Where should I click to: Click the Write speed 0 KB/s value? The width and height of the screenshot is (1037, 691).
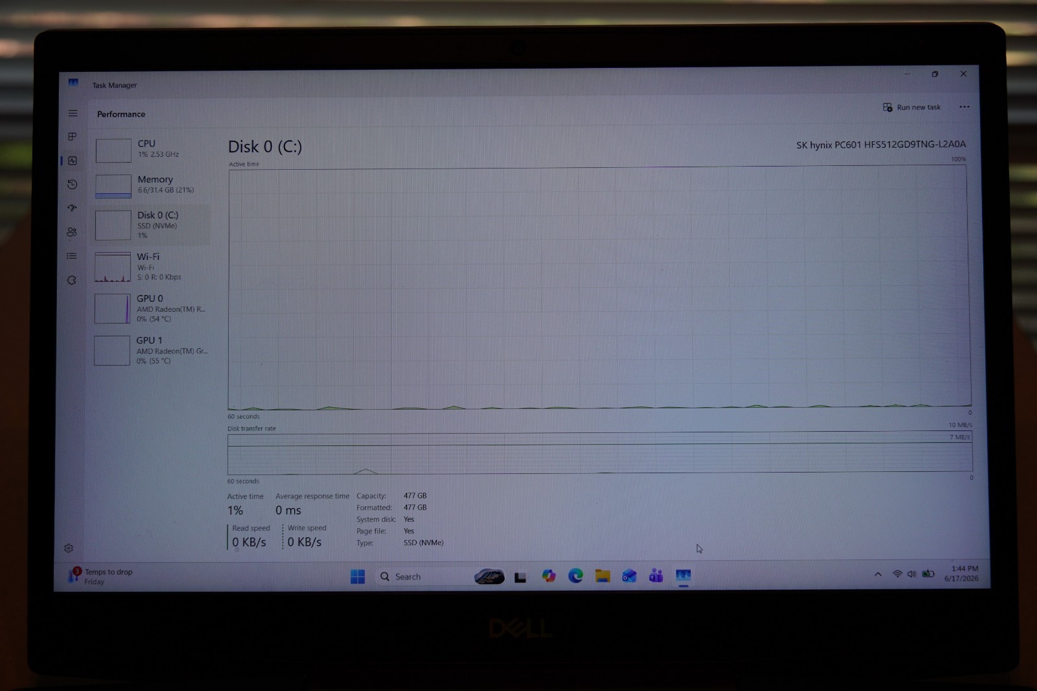[x=305, y=543]
